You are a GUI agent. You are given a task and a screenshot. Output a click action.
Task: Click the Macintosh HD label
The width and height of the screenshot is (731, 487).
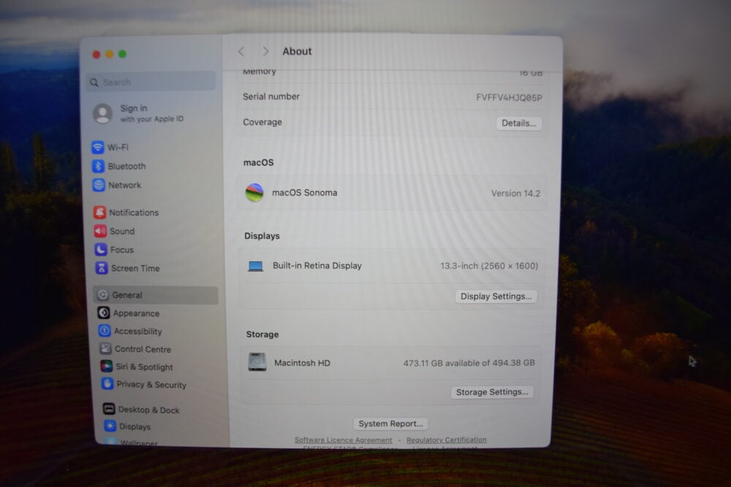[302, 363]
